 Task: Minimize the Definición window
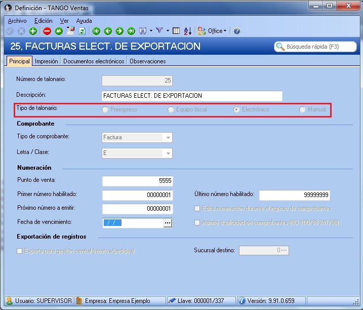coord(316,6)
